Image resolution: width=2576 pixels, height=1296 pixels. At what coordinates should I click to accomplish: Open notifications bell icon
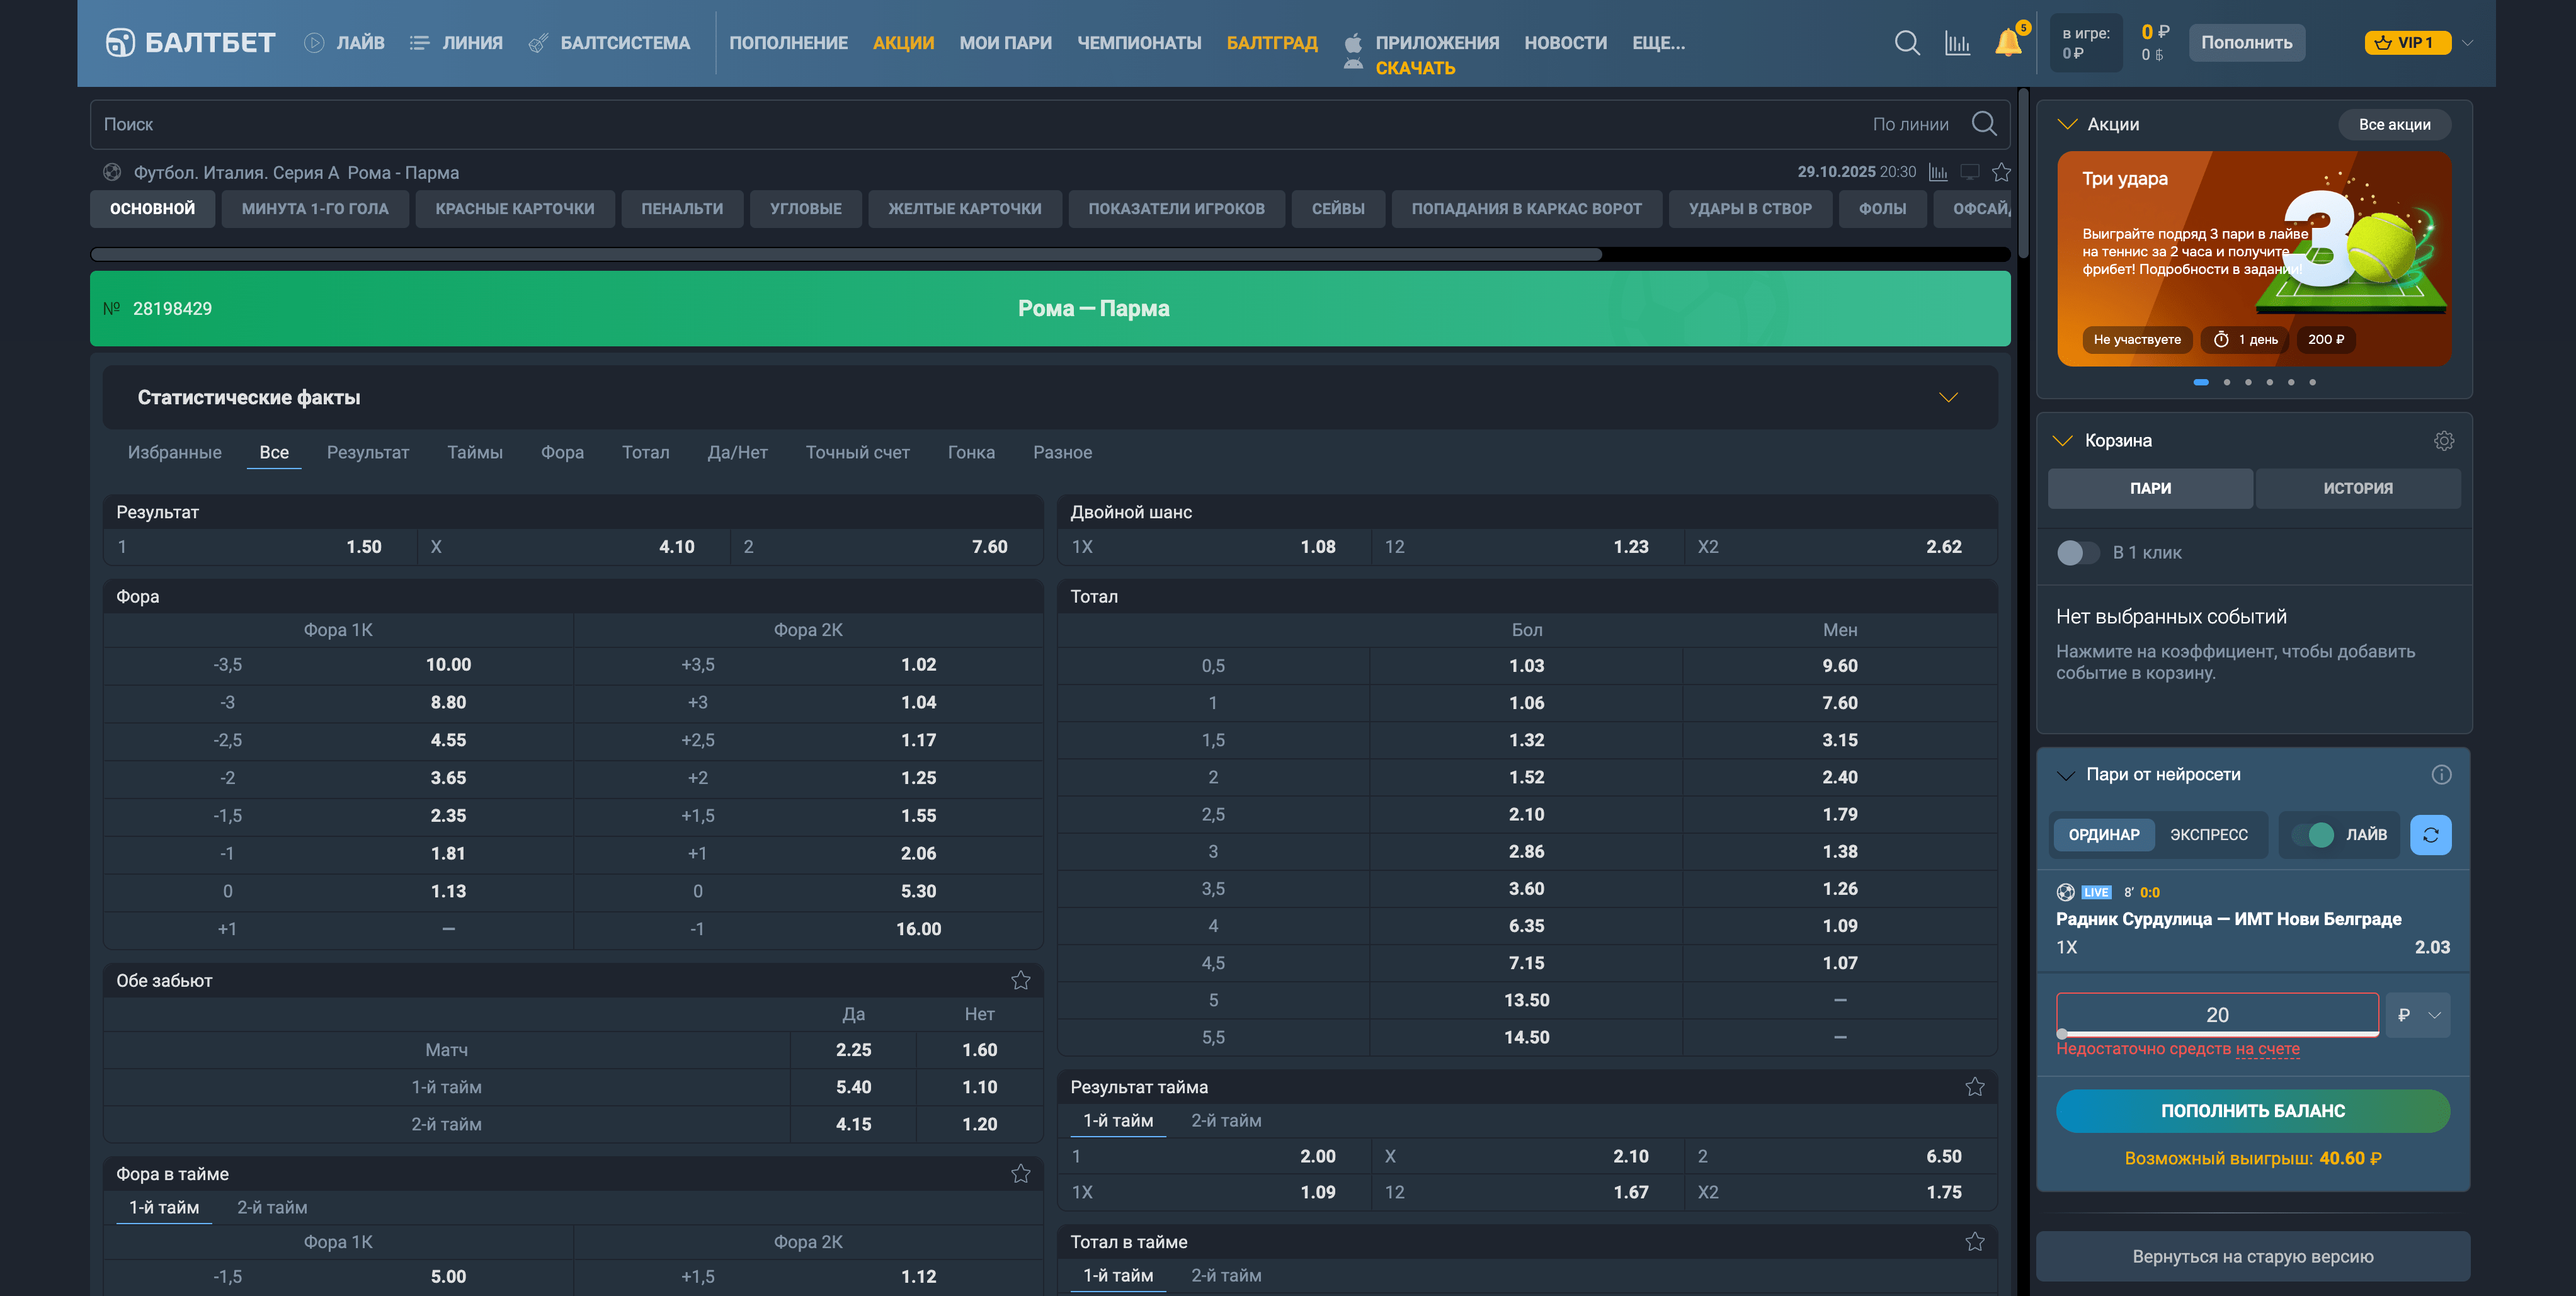coord(2007,43)
